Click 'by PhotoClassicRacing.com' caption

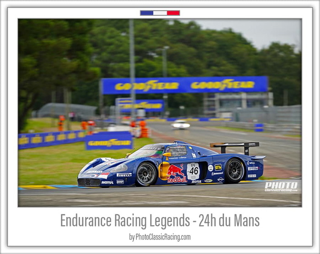[x=160, y=237]
